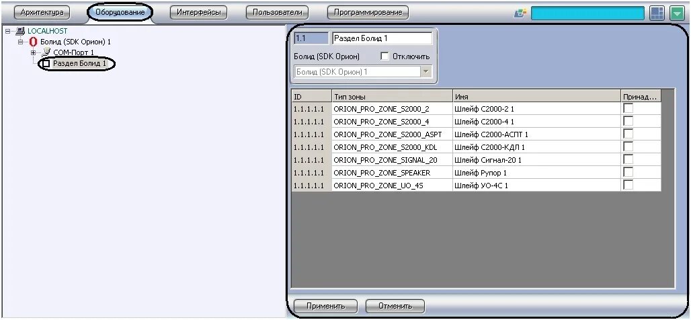Click the ID cell in the ORION_PRO_ZONE_SPEAKER row
Viewport: 691px width, 320px height.
pos(312,172)
